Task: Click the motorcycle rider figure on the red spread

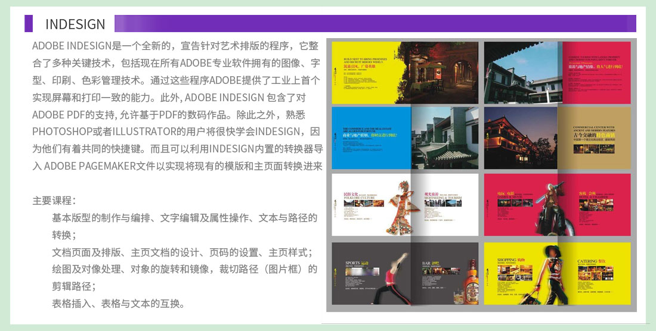Action: [555, 209]
